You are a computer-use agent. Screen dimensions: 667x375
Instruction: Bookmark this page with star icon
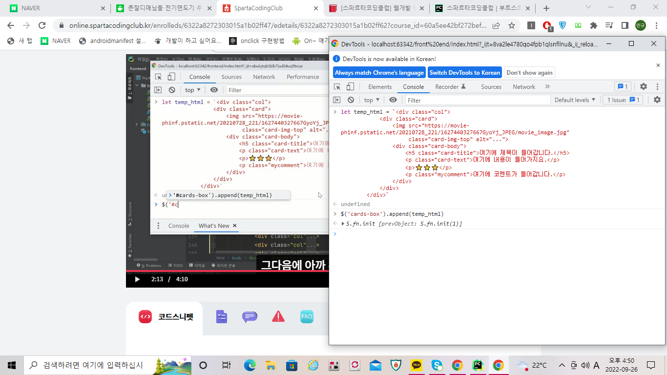[x=512, y=25]
